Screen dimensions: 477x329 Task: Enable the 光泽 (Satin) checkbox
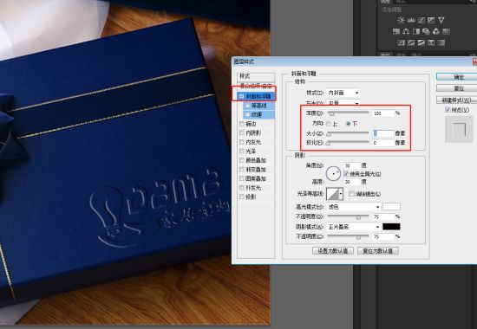pos(242,151)
